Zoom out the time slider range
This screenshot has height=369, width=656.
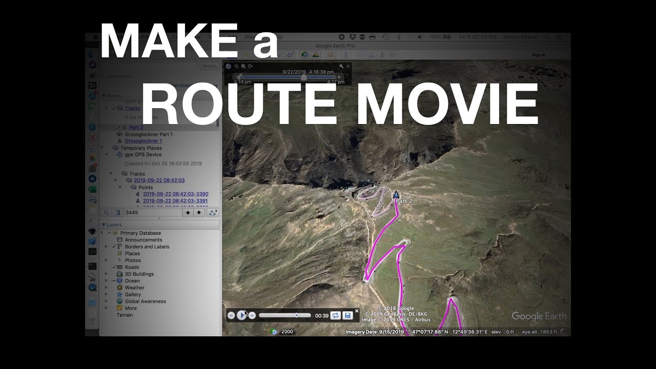[236, 66]
